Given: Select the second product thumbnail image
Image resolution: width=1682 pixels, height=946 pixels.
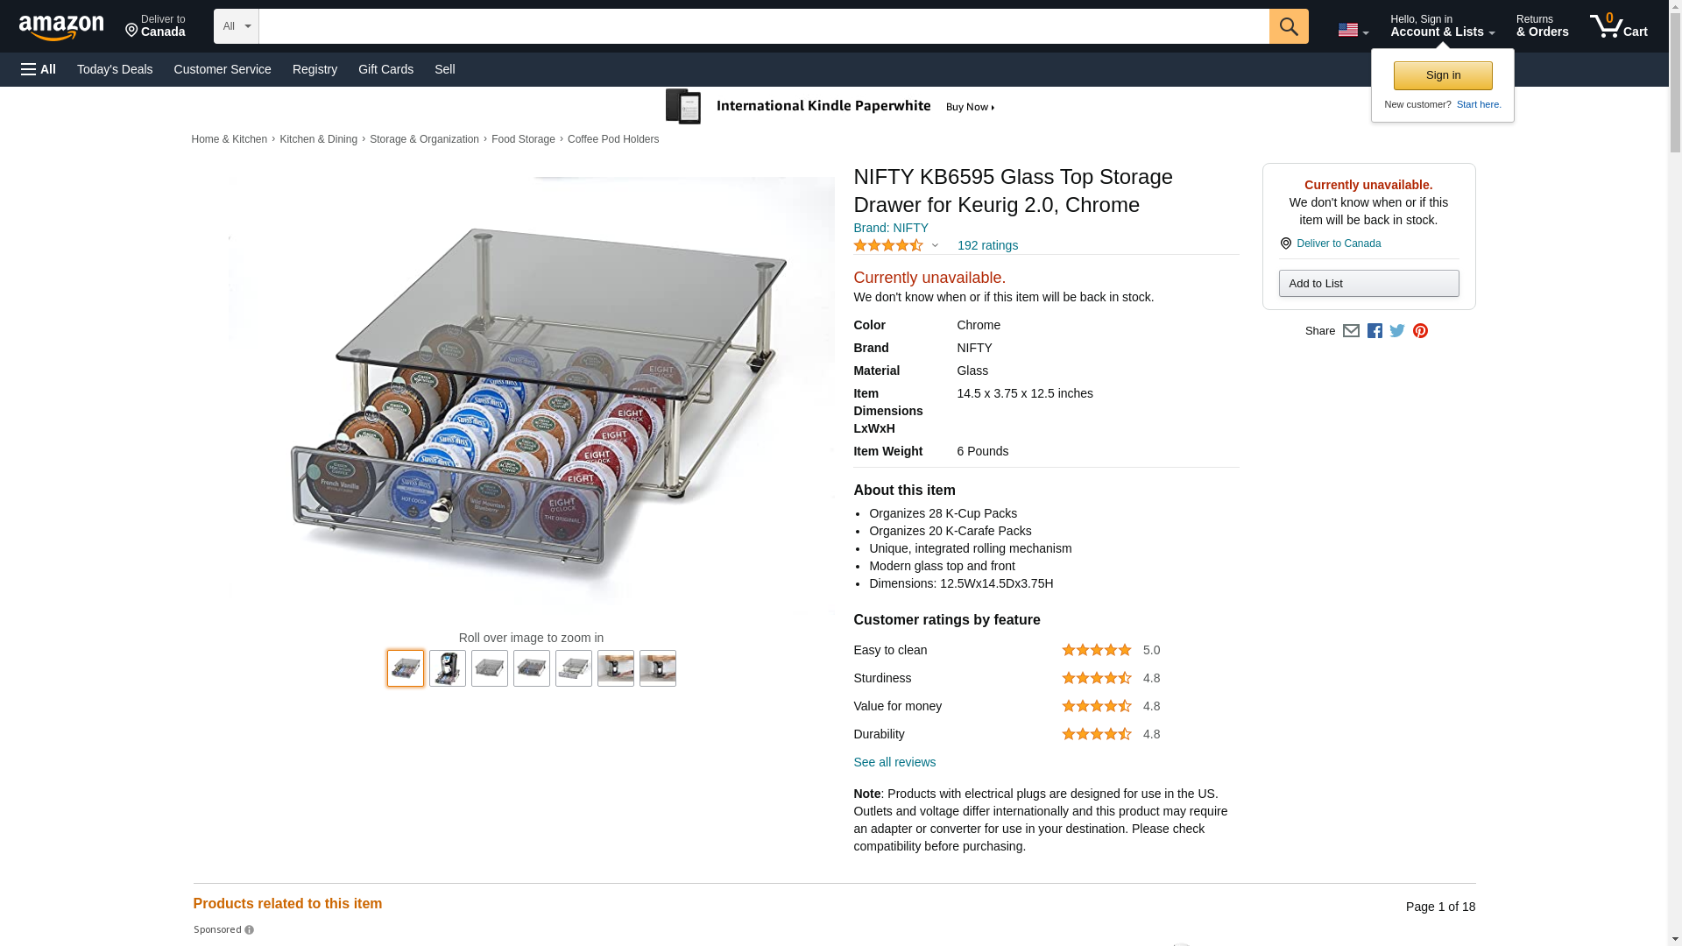Looking at the screenshot, I should (x=448, y=668).
